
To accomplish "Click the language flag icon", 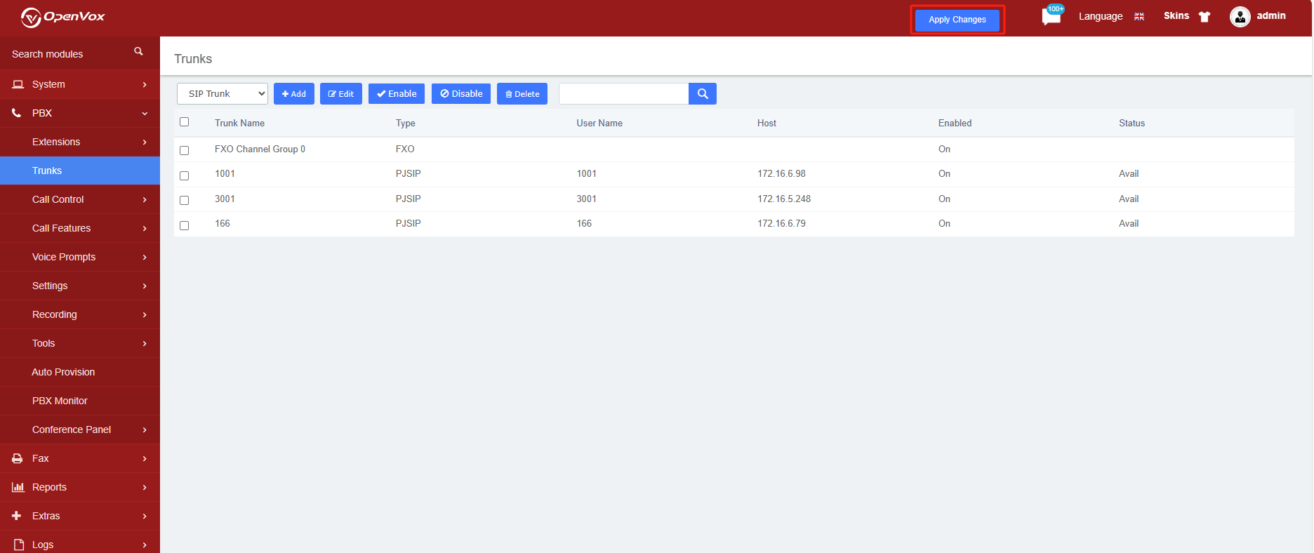I will [1139, 17].
